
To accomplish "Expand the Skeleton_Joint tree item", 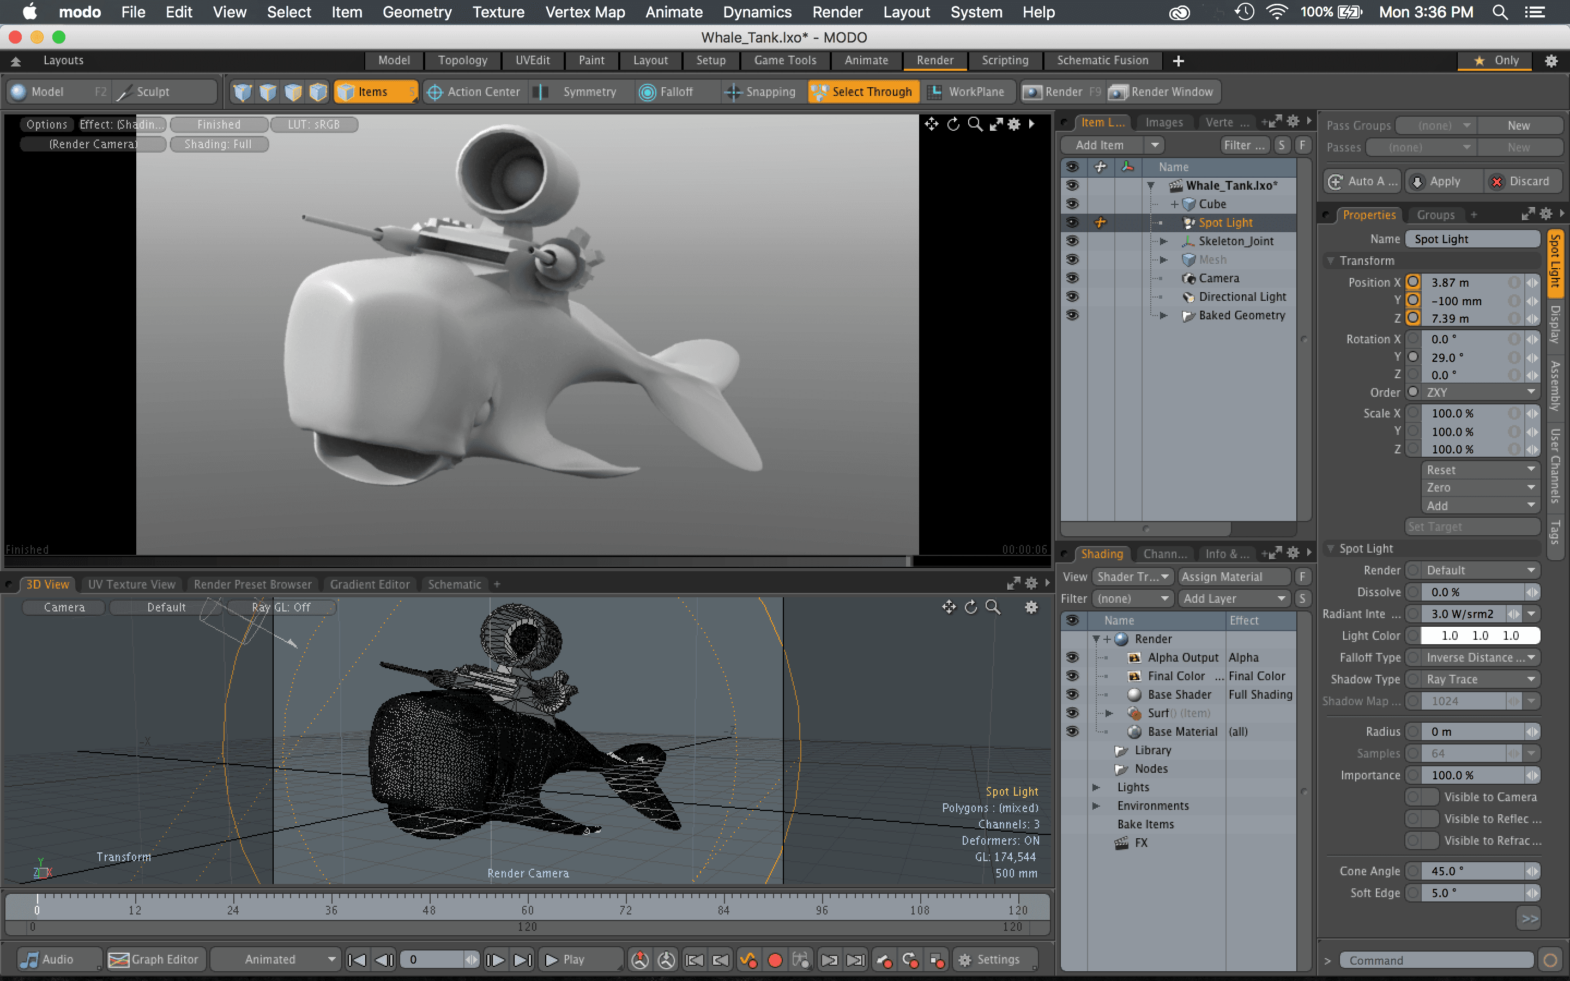I will tap(1164, 241).
